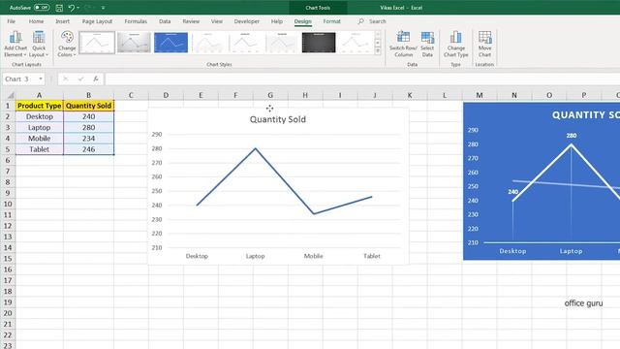Click the white chart's Quantity Sold title
The height and width of the screenshot is (349, 620).
(278, 119)
